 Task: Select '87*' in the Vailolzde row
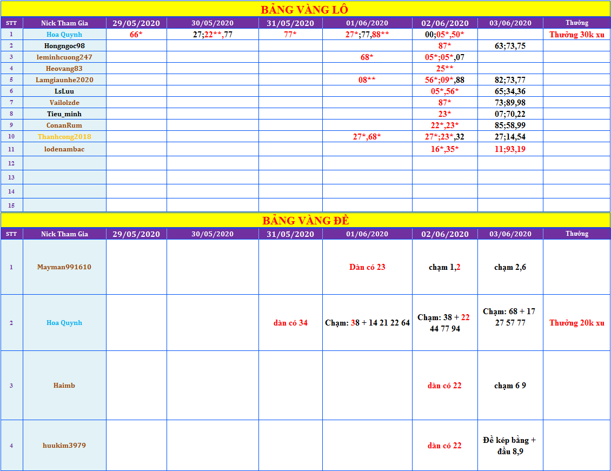[x=444, y=102]
